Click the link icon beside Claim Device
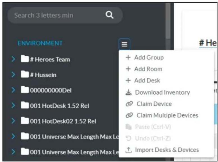Screen dimensions: 218x162 coord(129,104)
